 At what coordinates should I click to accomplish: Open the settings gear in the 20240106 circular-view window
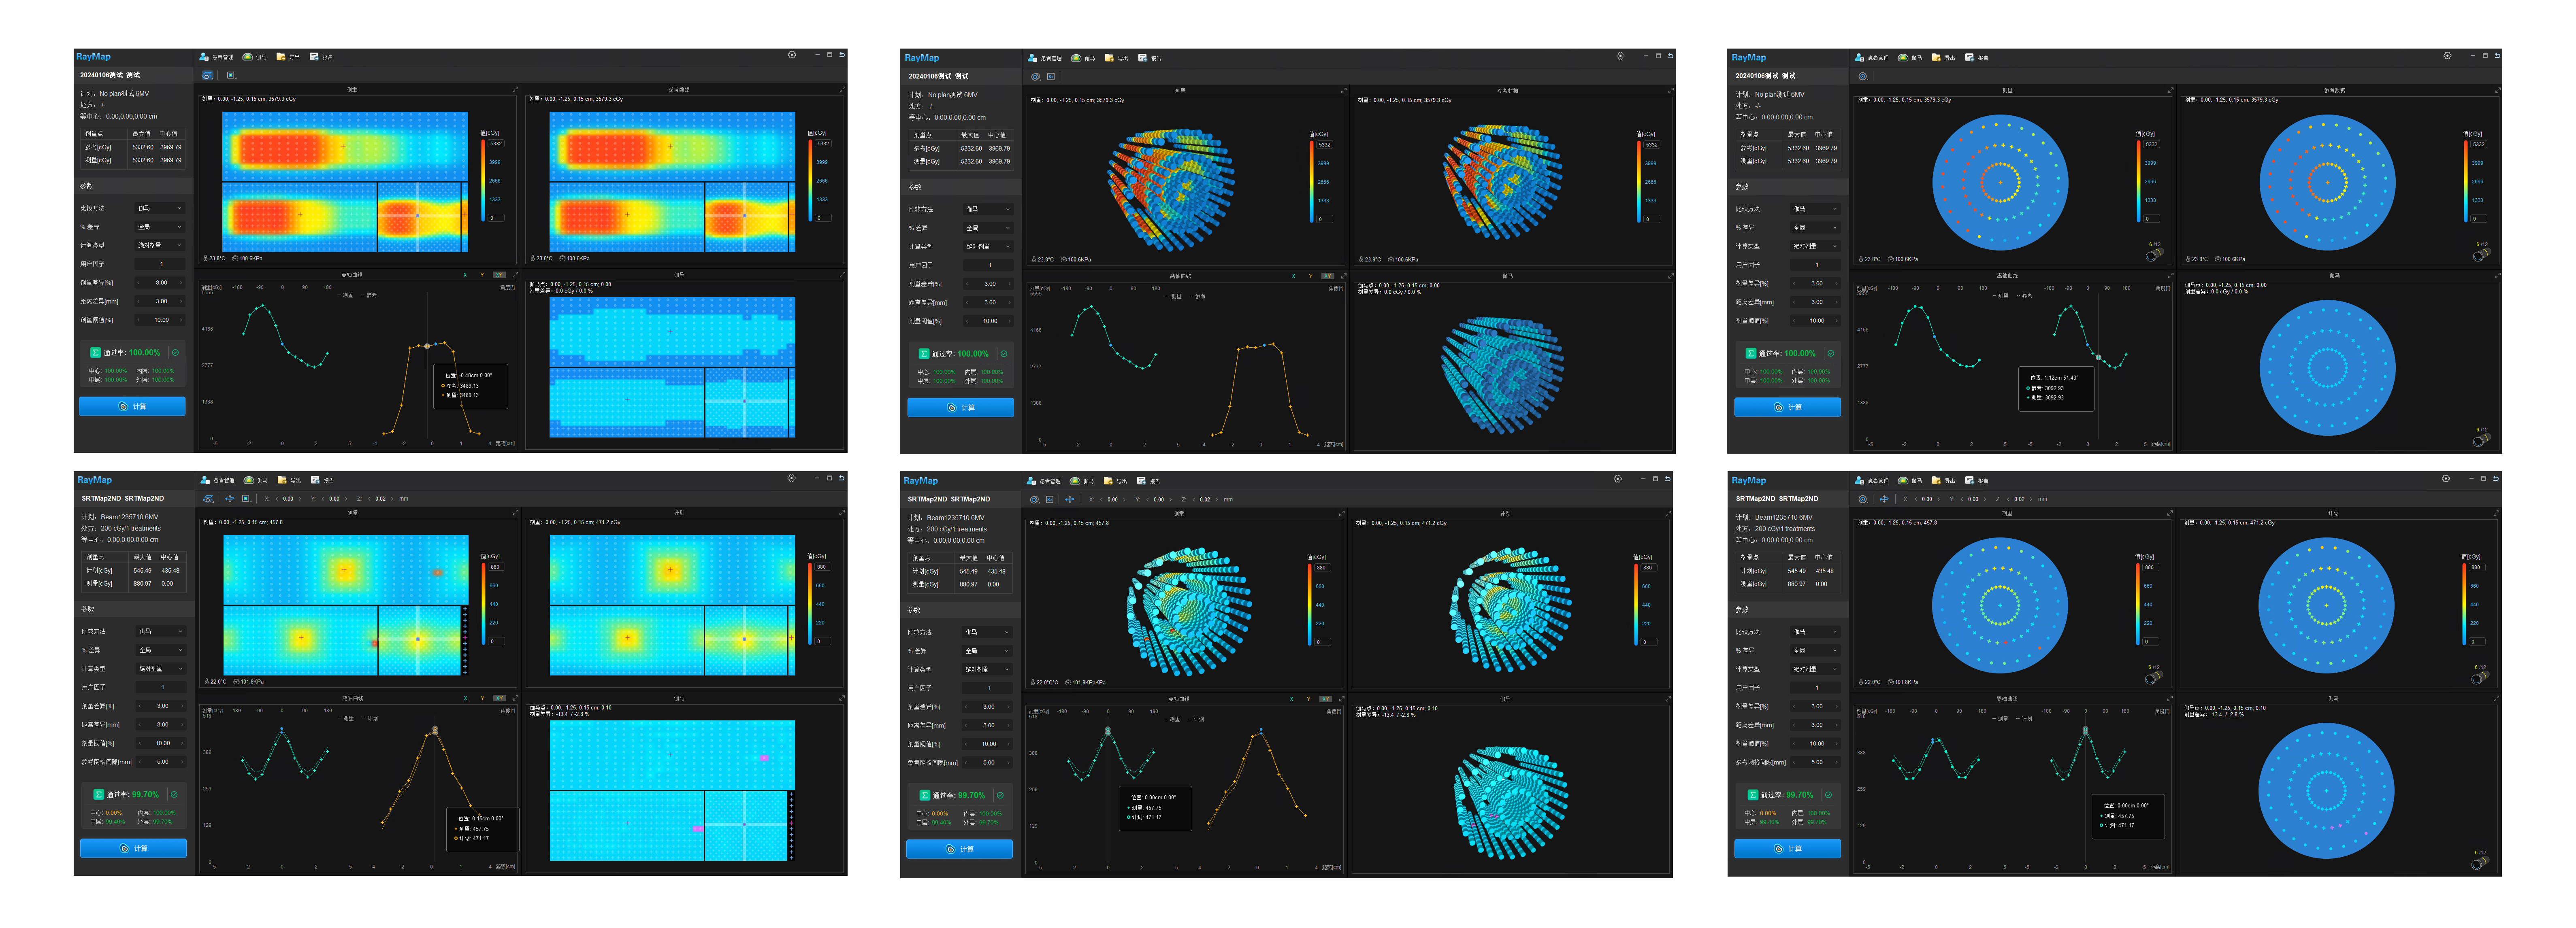pyautogui.click(x=2447, y=56)
